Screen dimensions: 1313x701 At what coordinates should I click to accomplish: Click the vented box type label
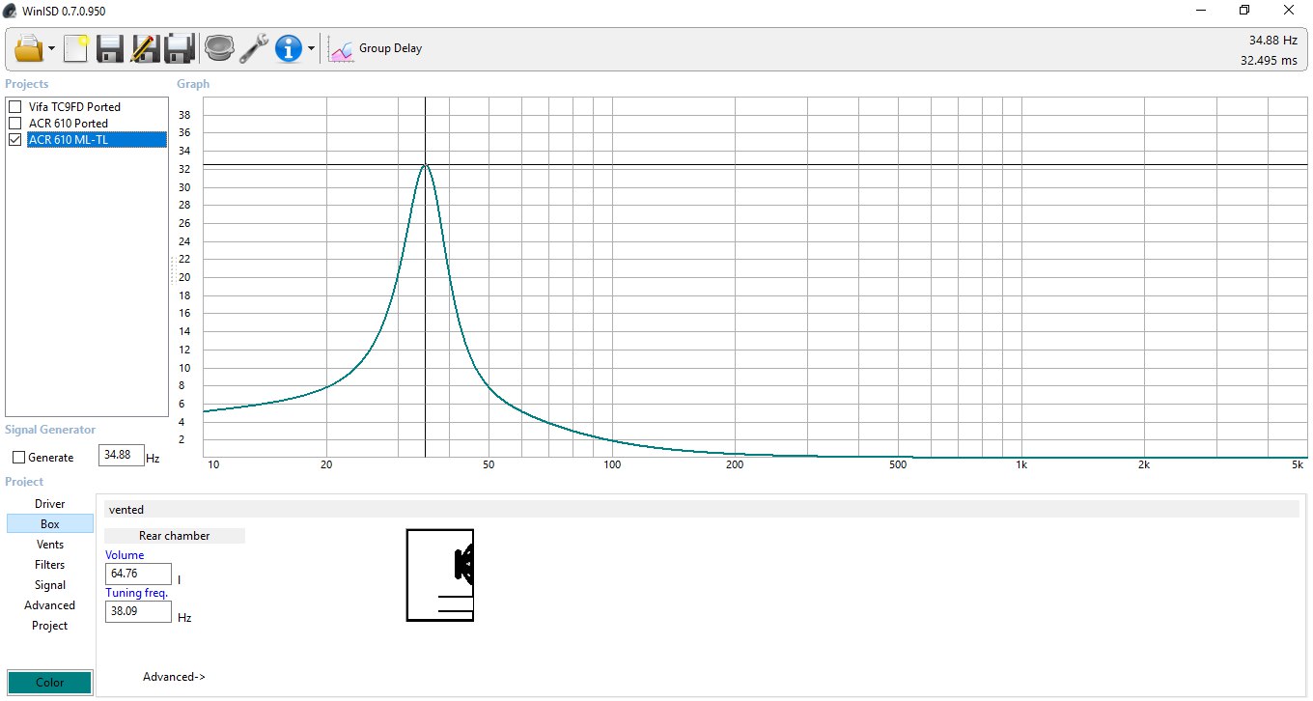(126, 510)
